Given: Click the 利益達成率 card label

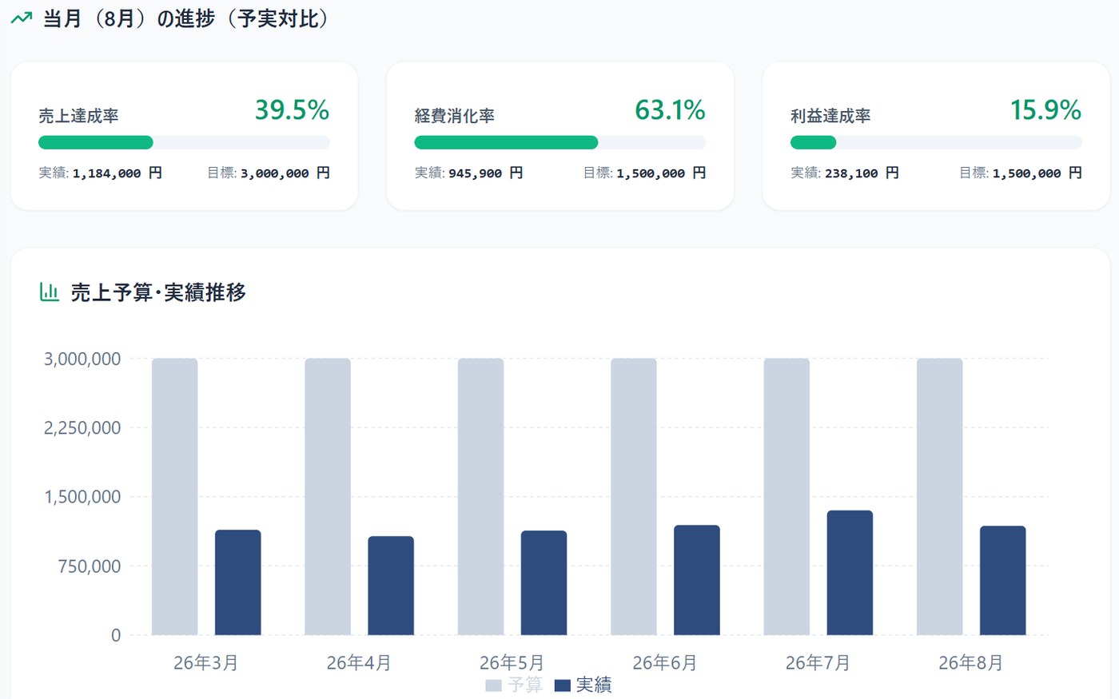Looking at the screenshot, I should tap(830, 116).
